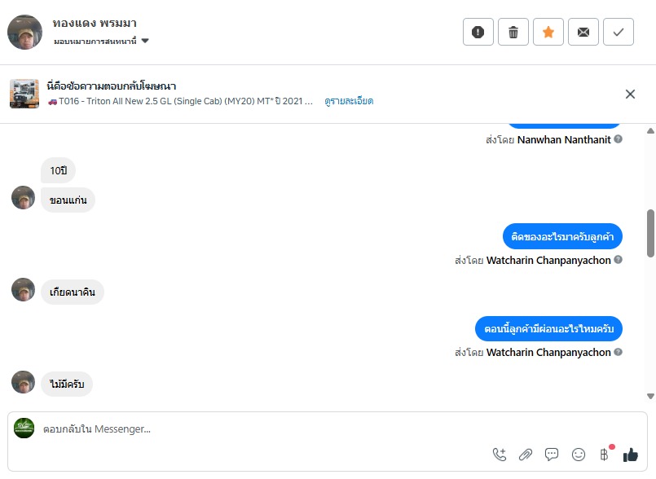Click info icon next to Nanwhan Nanthanit

619,139
